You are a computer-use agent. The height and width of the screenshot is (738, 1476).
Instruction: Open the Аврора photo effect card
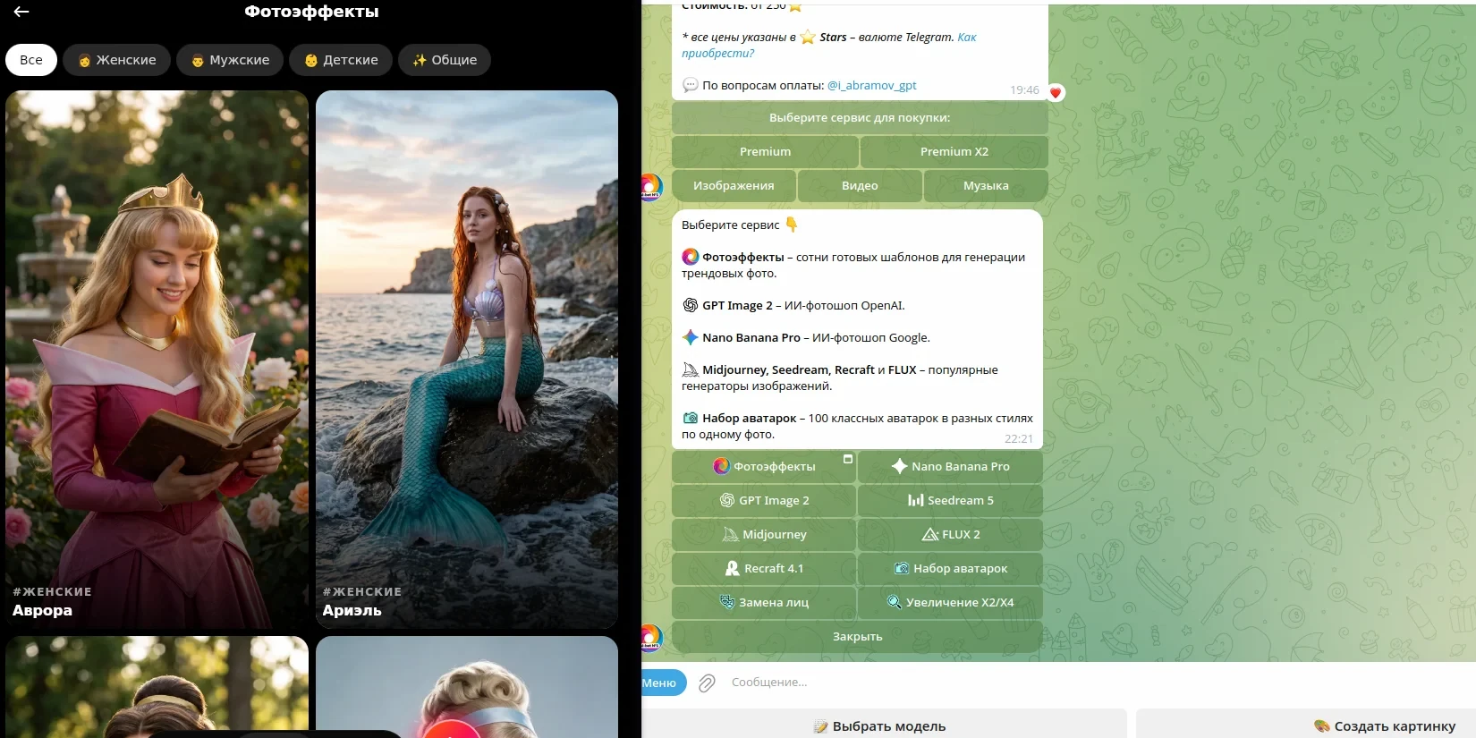(157, 359)
